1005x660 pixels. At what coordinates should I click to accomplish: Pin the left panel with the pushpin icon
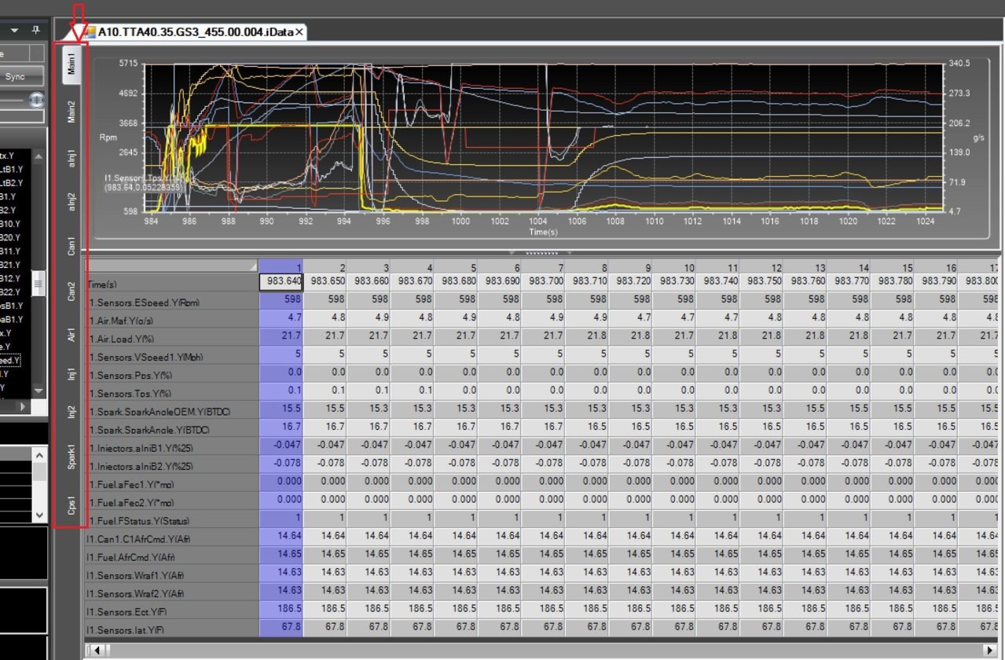[35, 30]
